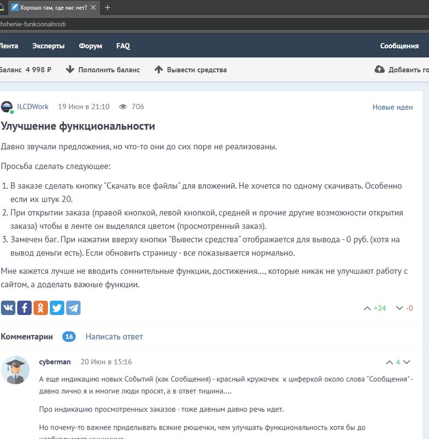Click Вывести средства button

tap(191, 70)
